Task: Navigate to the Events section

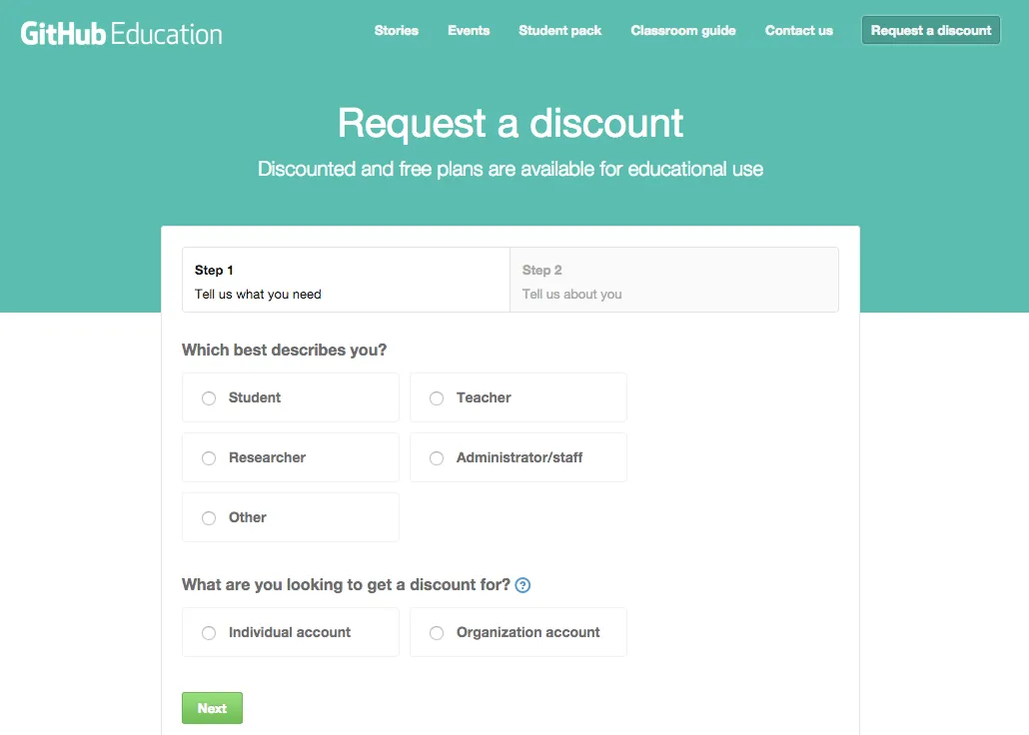Action: pyautogui.click(x=469, y=31)
